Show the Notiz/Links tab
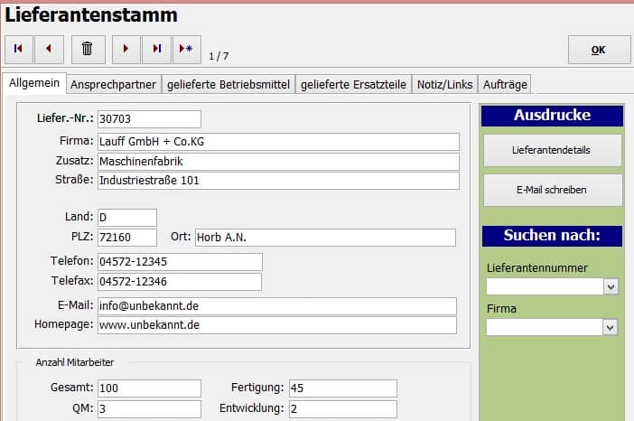The width and height of the screenshot is (634, 421). tap(443, 85)
